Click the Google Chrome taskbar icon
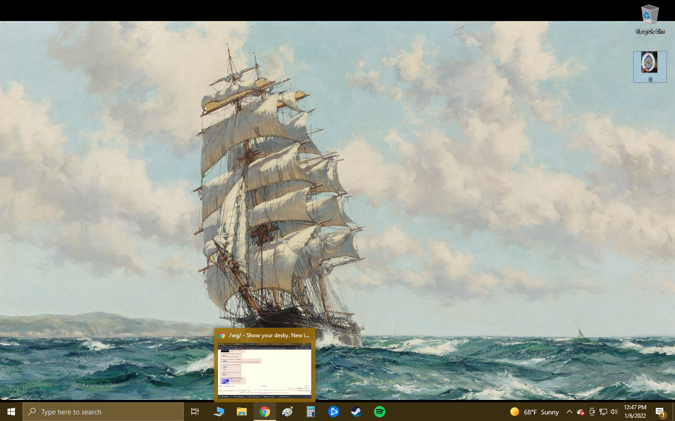Viewport: 675px width, 421px height. click(265, 412)
